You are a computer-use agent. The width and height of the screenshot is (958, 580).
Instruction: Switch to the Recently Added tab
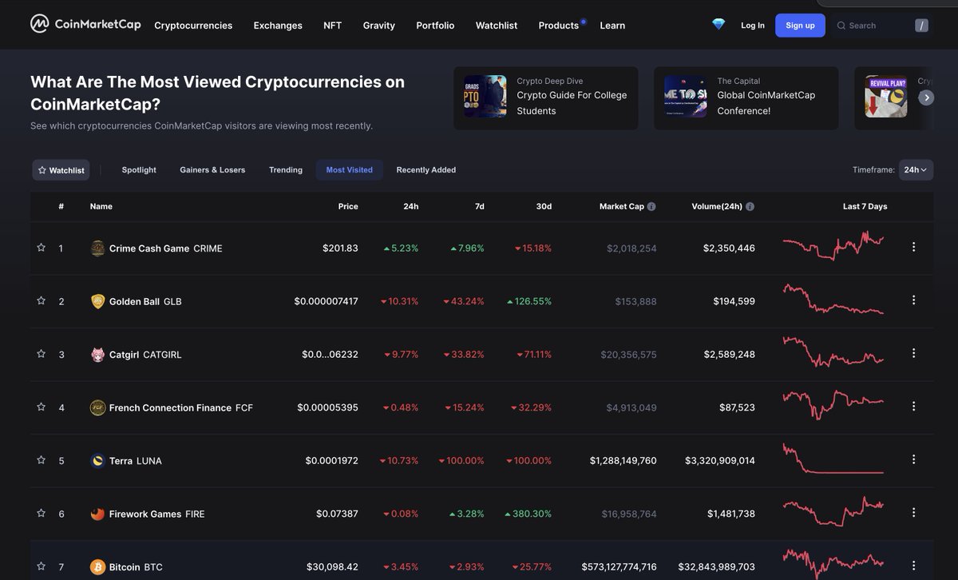pos(426,169)
